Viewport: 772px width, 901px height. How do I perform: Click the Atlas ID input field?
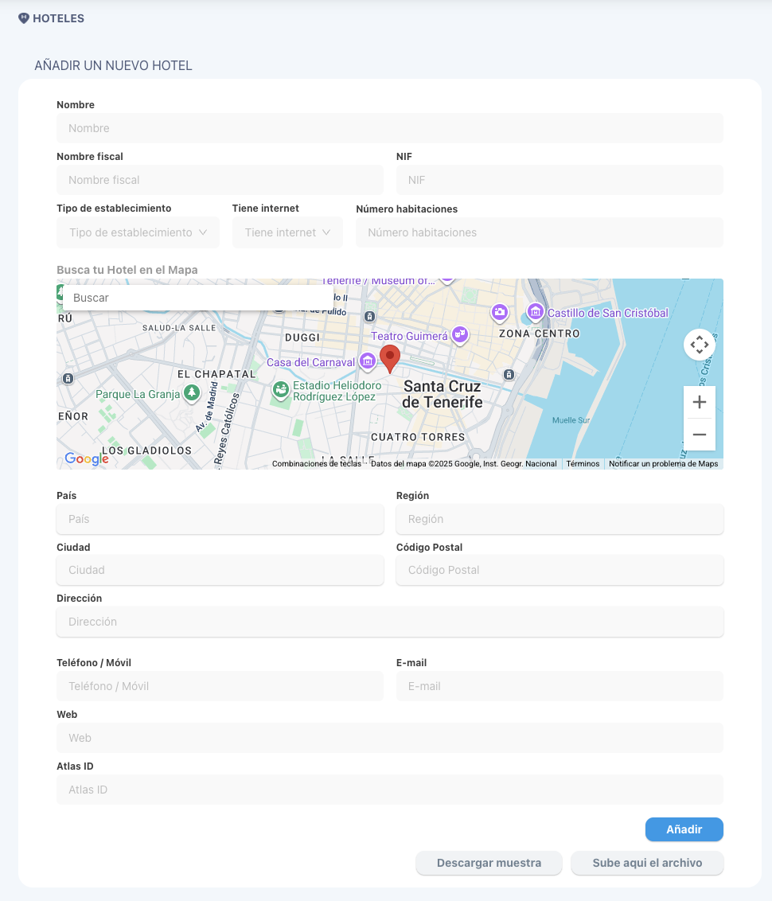[x=390, y=790]
